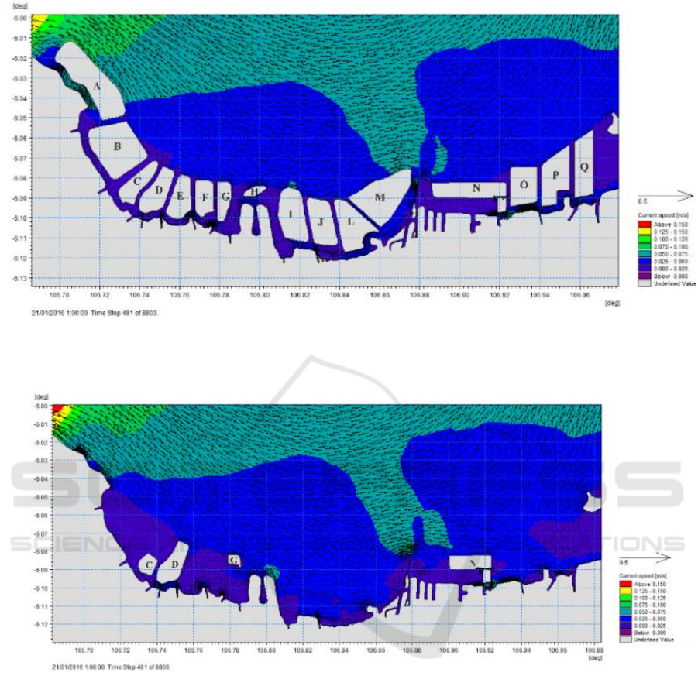Screen dimensions: 698x686
Task: Click the 0.5 scale vector arrow beside top map
Action: click(665, 196)
